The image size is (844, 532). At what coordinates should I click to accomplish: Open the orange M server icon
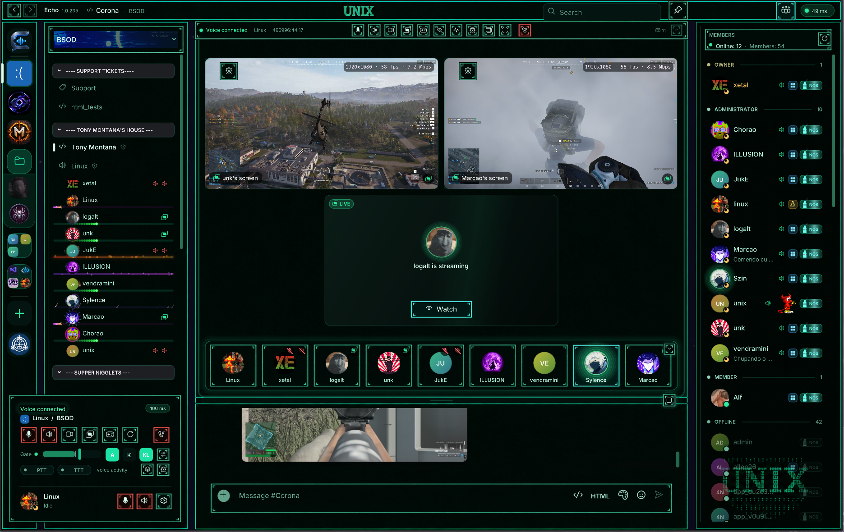click(x=19, y=132)
